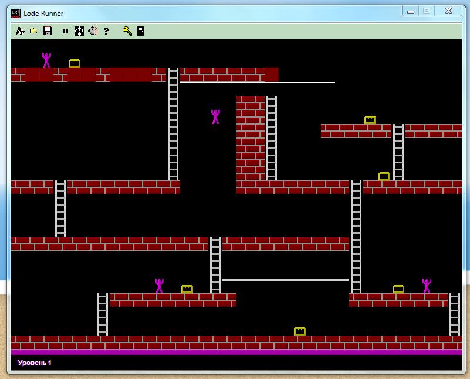Click the black door exit icon
The height and width of the screenshot is (379, 470).
[x=141, y=31]
